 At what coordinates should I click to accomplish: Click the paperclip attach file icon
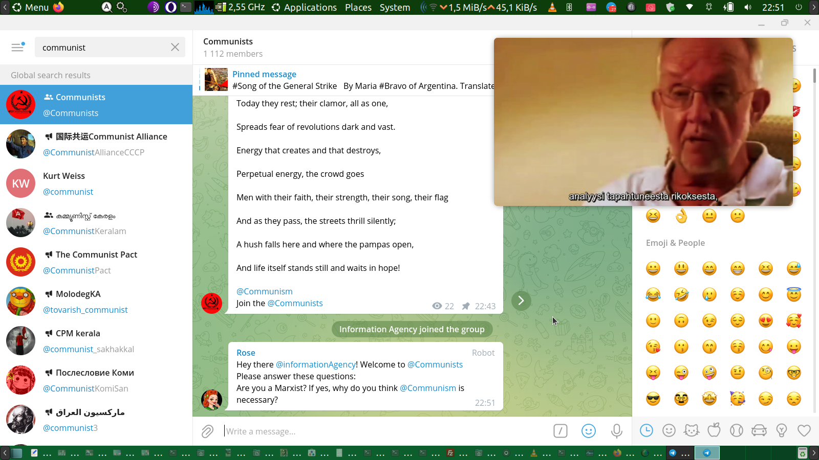(x=207, y=431)
